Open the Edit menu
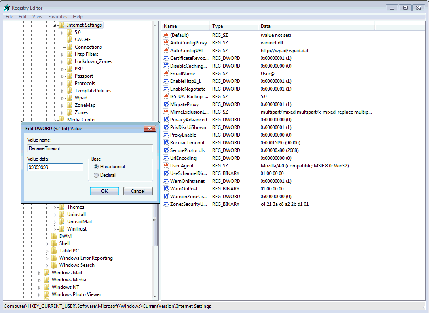 tap(22, 17)
